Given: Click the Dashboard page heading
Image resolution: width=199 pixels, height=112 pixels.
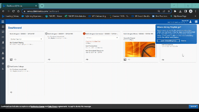Looking at the screenshot, I should pyautogui.click(x=15, y=28).
